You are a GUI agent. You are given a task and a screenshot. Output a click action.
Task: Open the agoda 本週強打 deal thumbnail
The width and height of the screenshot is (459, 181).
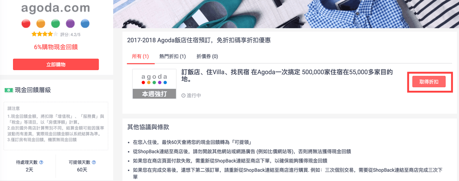point(154,84)
